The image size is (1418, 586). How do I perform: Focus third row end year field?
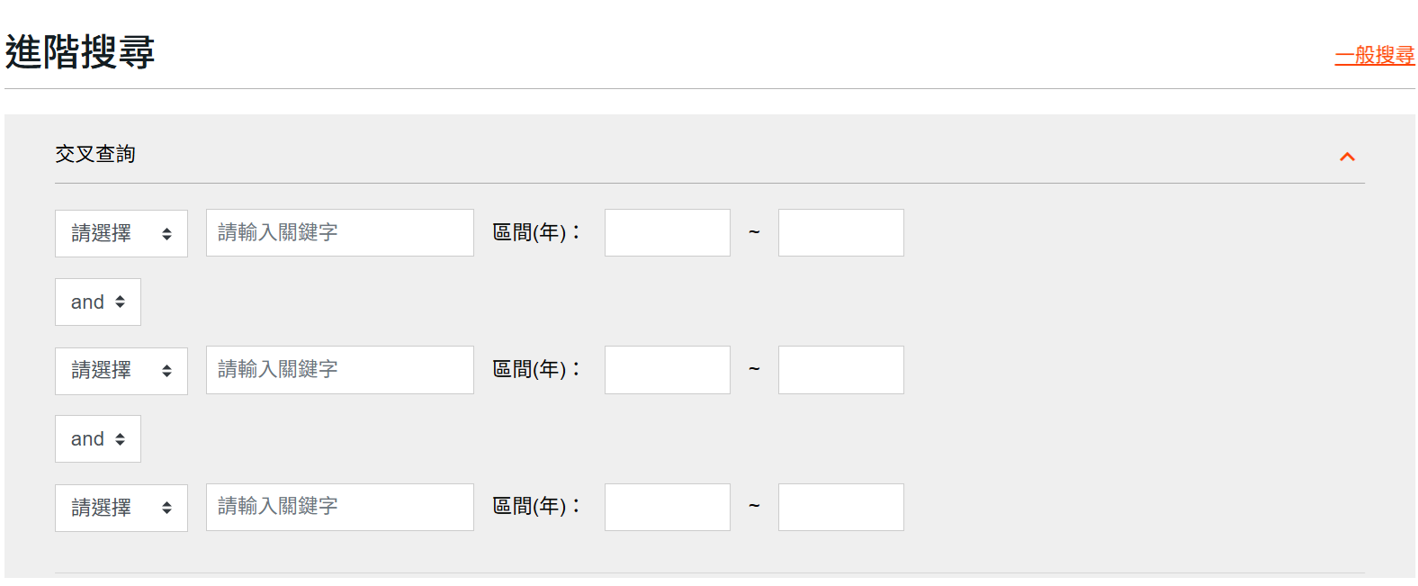click(840, 507)
